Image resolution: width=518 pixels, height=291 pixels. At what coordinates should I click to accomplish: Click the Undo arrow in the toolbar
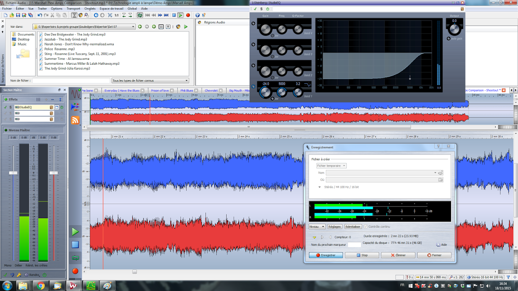pyautogui.click(x=40, y=15)
